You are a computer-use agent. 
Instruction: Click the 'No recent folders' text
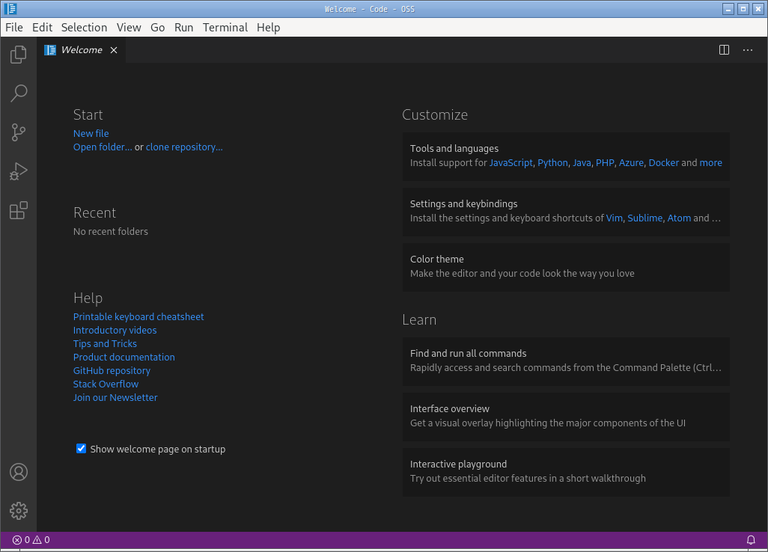coord(111,231)
